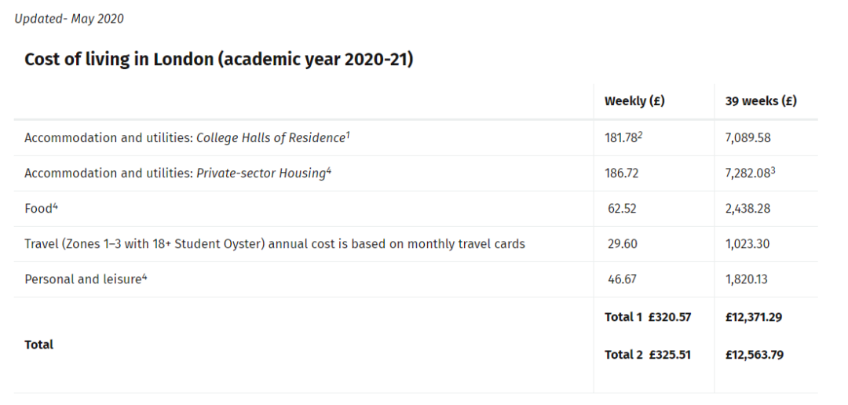Click the 1,023.30 travel cost value

point(748,244)
